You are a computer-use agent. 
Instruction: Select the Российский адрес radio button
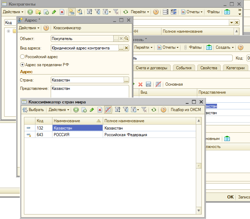tap(23, 56)
